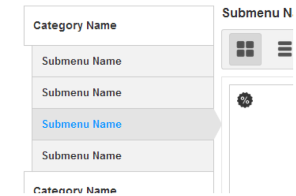
Task: Click the arrow pointer of active submenu
Action: click(x=217, y=124)
